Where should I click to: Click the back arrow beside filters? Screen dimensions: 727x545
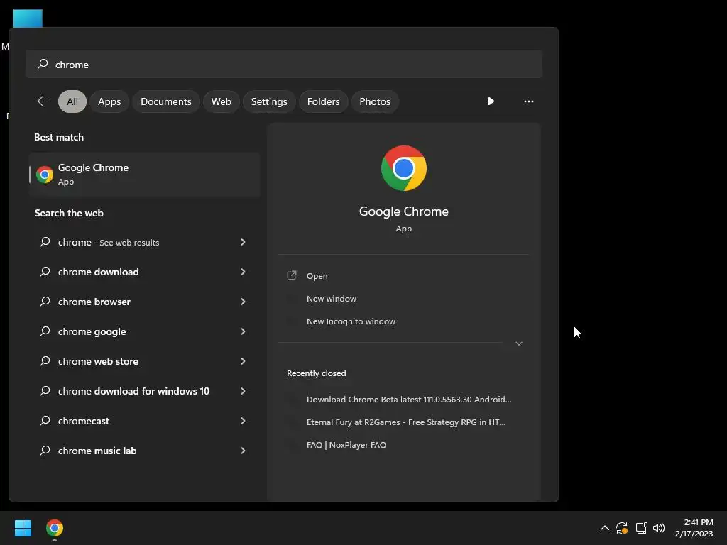(43, 101)
